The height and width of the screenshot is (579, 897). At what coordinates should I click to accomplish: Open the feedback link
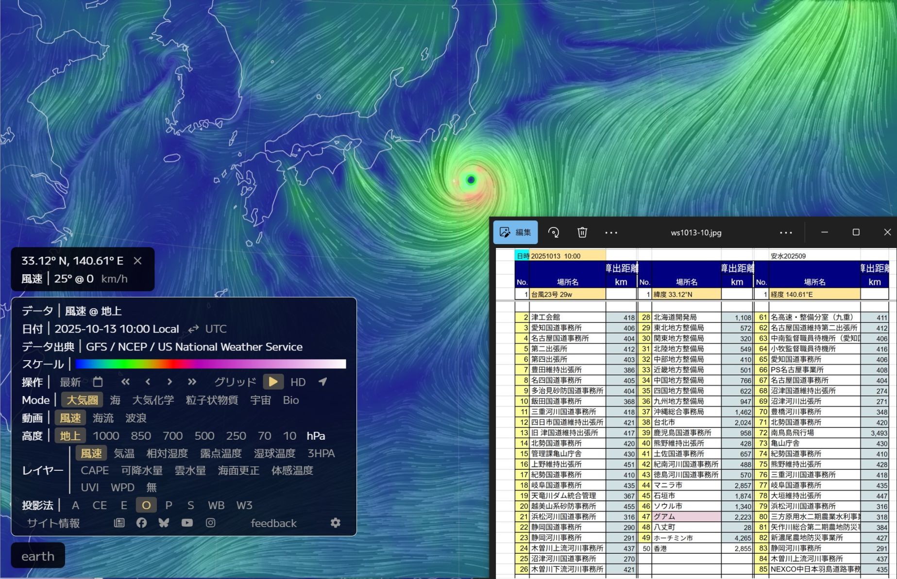click(x=273, y=523)
